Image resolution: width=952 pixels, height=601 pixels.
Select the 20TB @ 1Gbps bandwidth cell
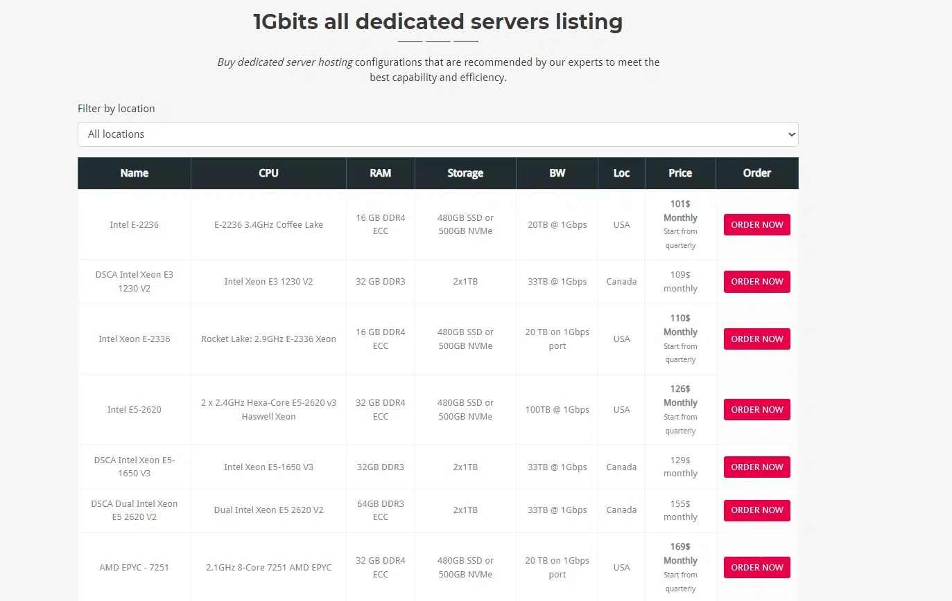point(557,224)
